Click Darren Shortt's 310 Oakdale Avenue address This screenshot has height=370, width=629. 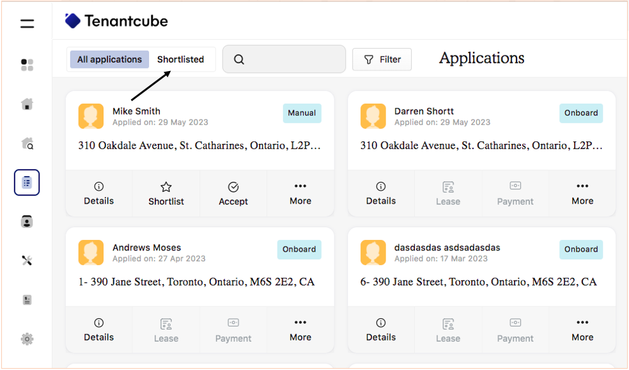[481, 145]
